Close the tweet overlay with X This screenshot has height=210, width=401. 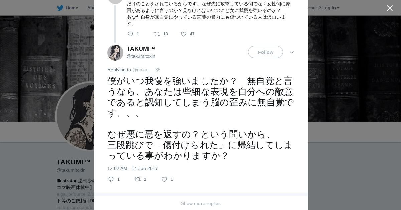[x=390, y=8]
